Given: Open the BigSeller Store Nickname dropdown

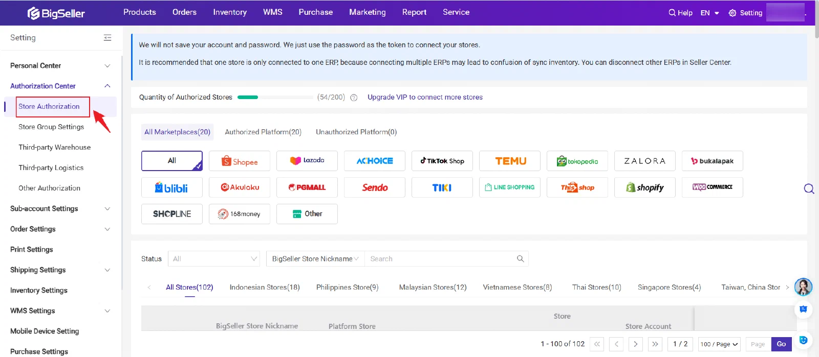Looking at the screenshot, I should click(315, 259).
